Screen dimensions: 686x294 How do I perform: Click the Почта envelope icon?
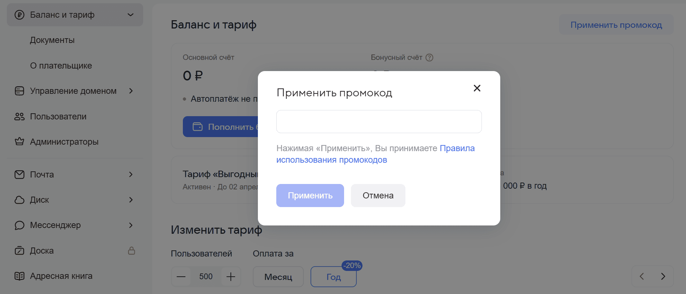pos(19,175)
